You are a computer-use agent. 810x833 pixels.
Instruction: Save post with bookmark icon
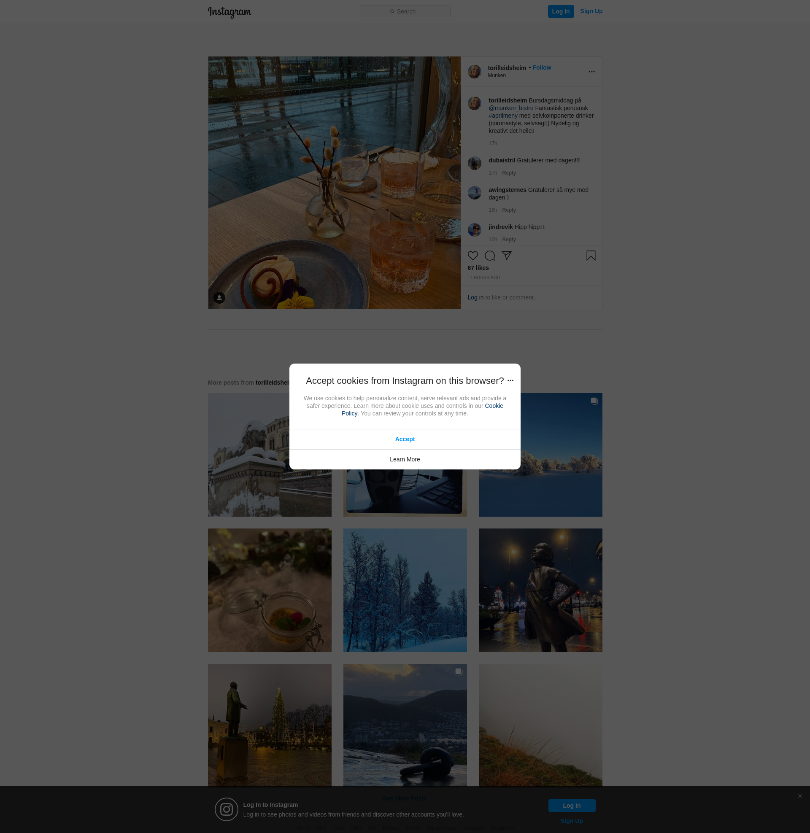pos(591,256)
